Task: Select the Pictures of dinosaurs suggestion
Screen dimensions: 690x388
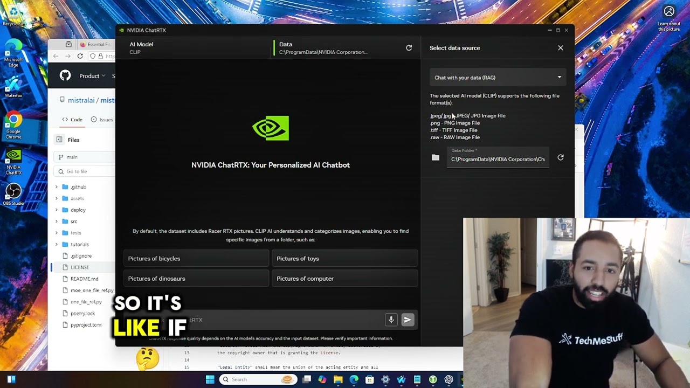Action: click(x=196, y=279)
